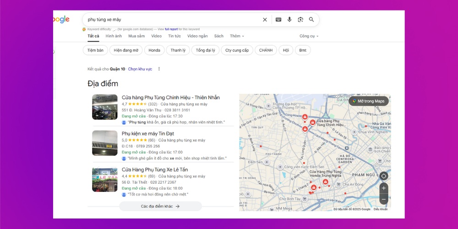This screenshot has width=458, height=229.
Task: Click the Chợ An Đông shopping cart marker
Action: (x=338, y=184)
